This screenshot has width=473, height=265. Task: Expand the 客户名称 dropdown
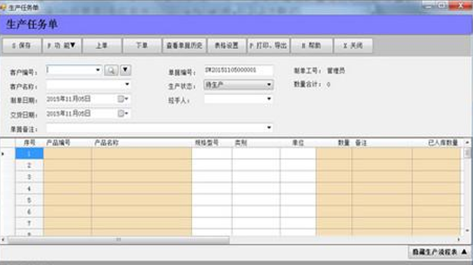pyautogui.click(x=127, y=84)
